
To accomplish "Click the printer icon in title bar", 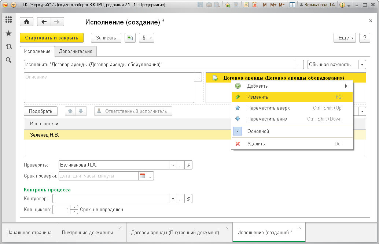I will click(209, 5).
